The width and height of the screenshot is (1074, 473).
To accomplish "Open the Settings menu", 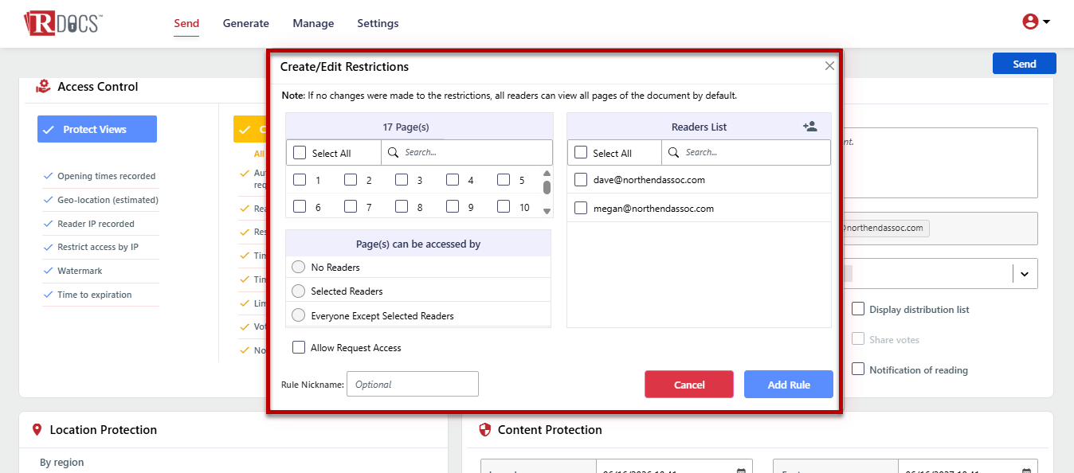I will point(378,23).
